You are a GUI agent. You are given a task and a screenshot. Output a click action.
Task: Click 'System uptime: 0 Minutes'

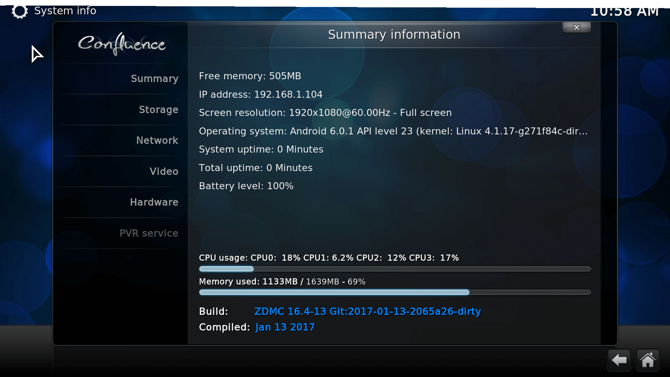coord(261,149)
